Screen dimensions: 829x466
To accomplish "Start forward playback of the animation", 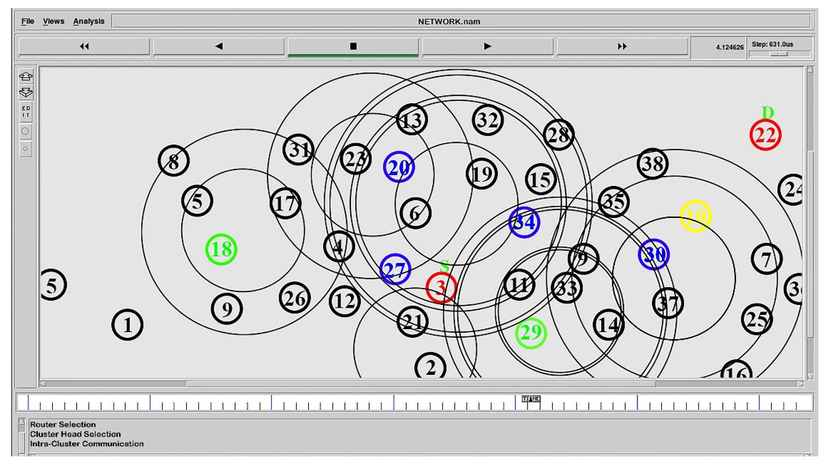I will pyautogui.click(x=488, y=46).
